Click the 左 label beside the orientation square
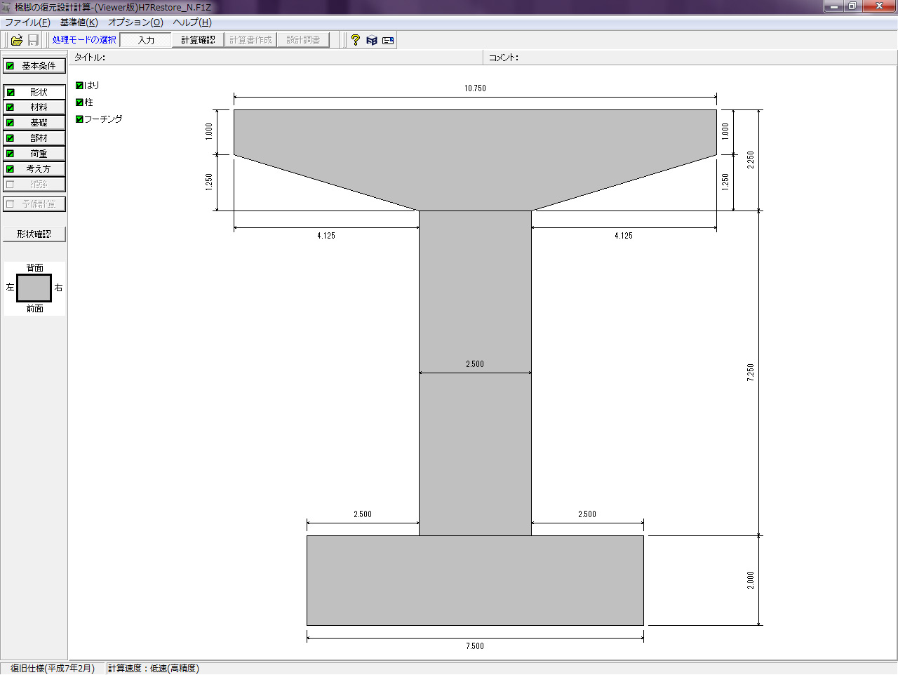This screenshot has width=898, height=675. point(10,288)
